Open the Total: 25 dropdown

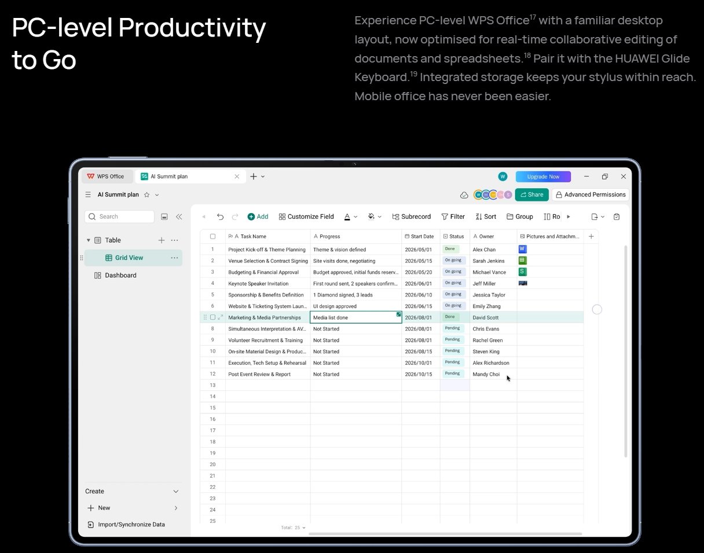click(x=294, y=528)
